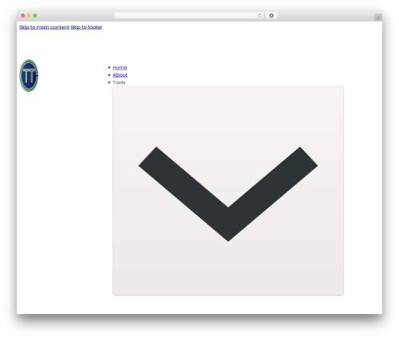Screen dimensions: 399x338
Task: Open the round extension icon beside address bar
Action: point(271,16)
